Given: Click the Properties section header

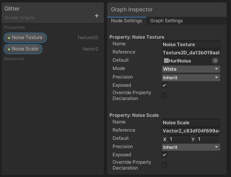Looking at the screenshot, I should (x=15, y=27).
